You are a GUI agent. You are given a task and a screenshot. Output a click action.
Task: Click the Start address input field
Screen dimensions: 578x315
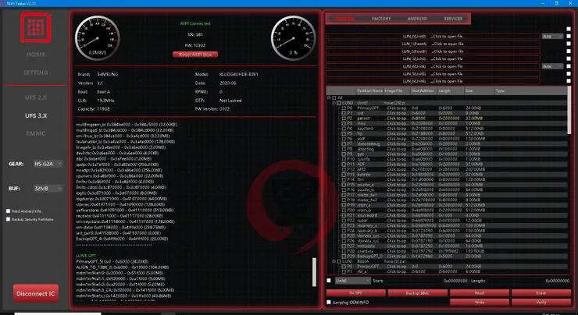[426, 281]
